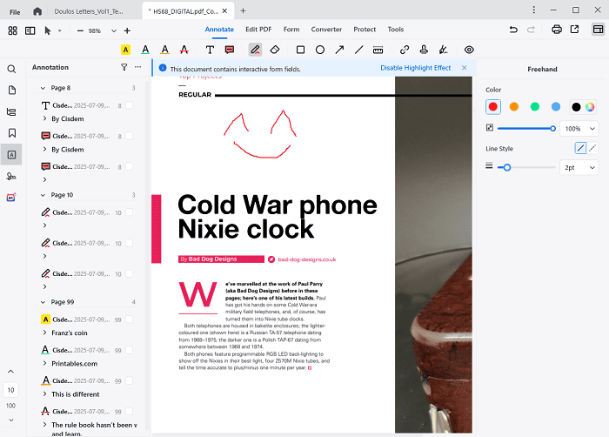
Task: Click the annotation filter funnel icon
Action: click(124, 67)
